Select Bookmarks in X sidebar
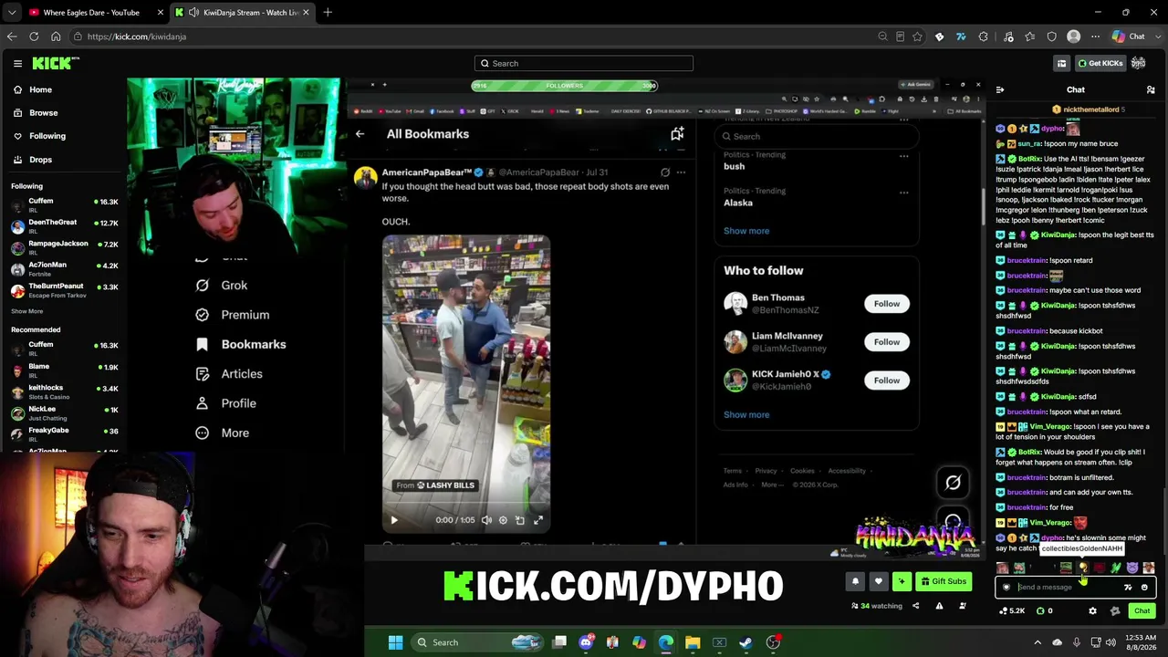This screenshot has height=657, width=1168. pos(241,344)
